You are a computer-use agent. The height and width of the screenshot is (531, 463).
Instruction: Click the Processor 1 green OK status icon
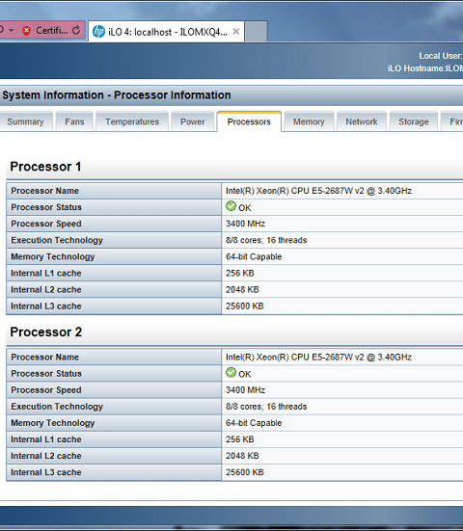tap(231, 206)
